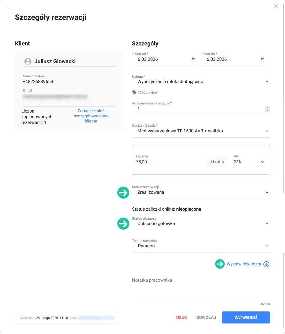Viewport: 285px width, 334px height.
Task: Close the reservation details dialog
Action: click(276, 6)
